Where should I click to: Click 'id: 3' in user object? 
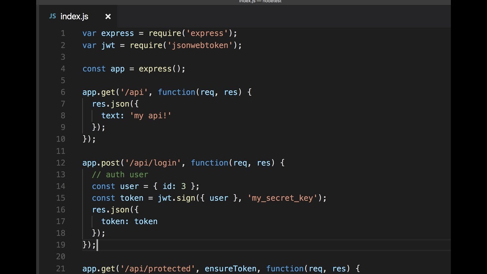click(x=174, y=186)
